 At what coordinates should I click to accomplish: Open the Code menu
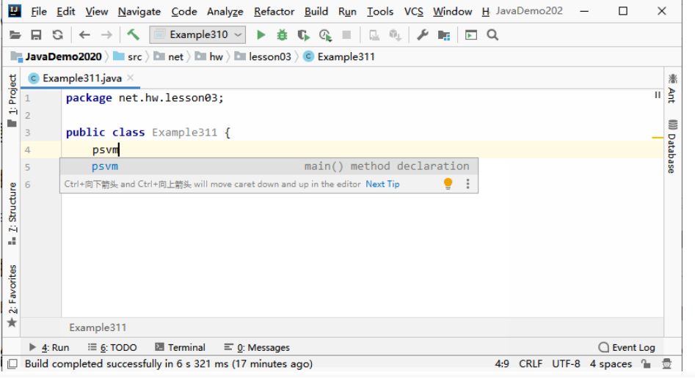(184, 12)
